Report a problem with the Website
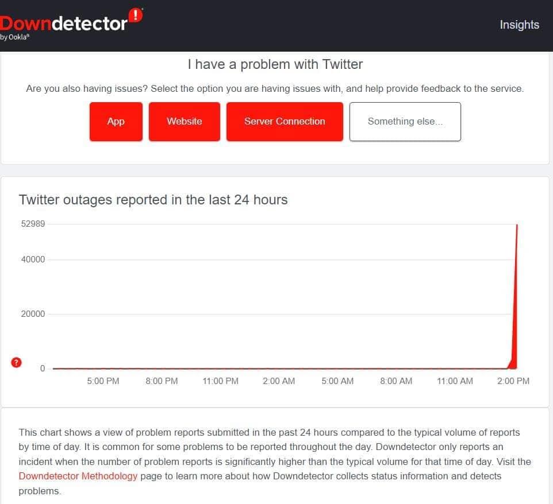Image resolution: width=553 pixels, height=504 pixels. (x=184, y=122)
